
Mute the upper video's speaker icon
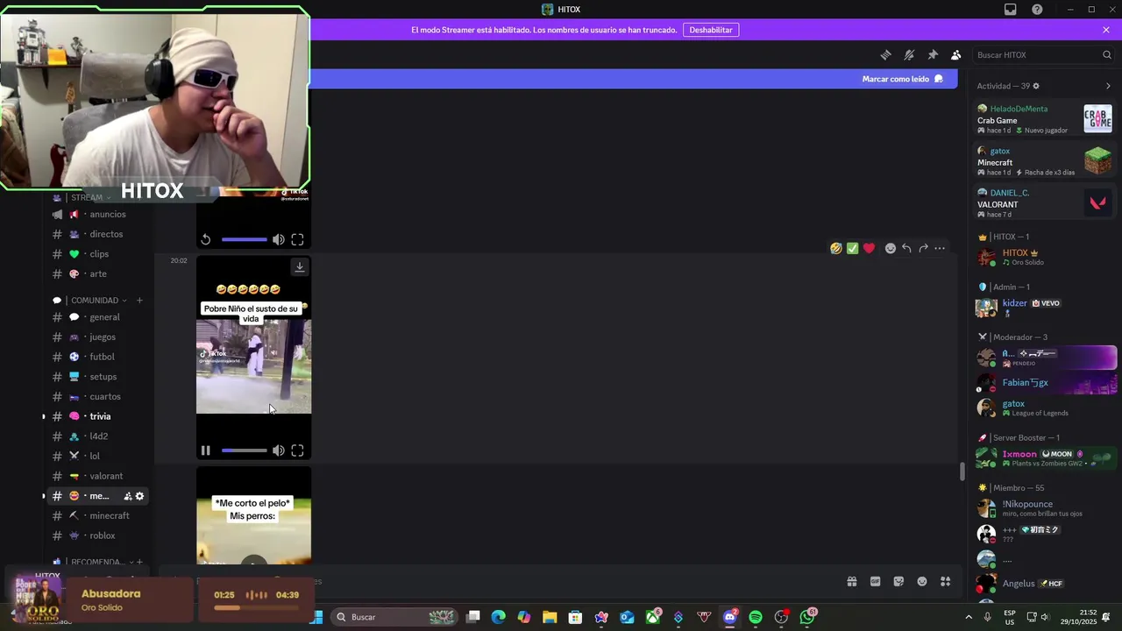tap(278, 239)
